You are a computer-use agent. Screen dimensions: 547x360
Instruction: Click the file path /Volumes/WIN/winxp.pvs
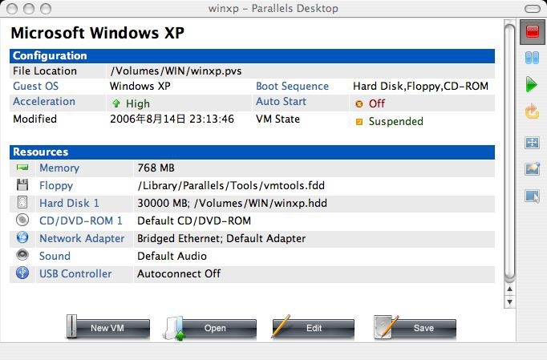tap(176, 71)
